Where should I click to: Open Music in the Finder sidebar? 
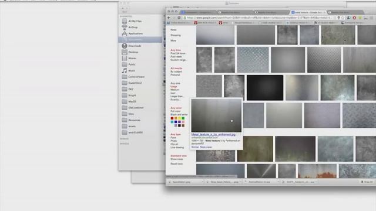pos(132,70)
